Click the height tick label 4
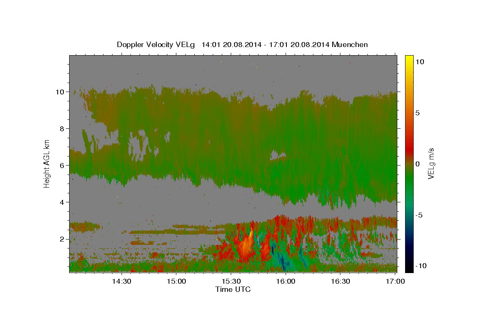This screenshot has width=491, height=327. [x=62, y=202]
